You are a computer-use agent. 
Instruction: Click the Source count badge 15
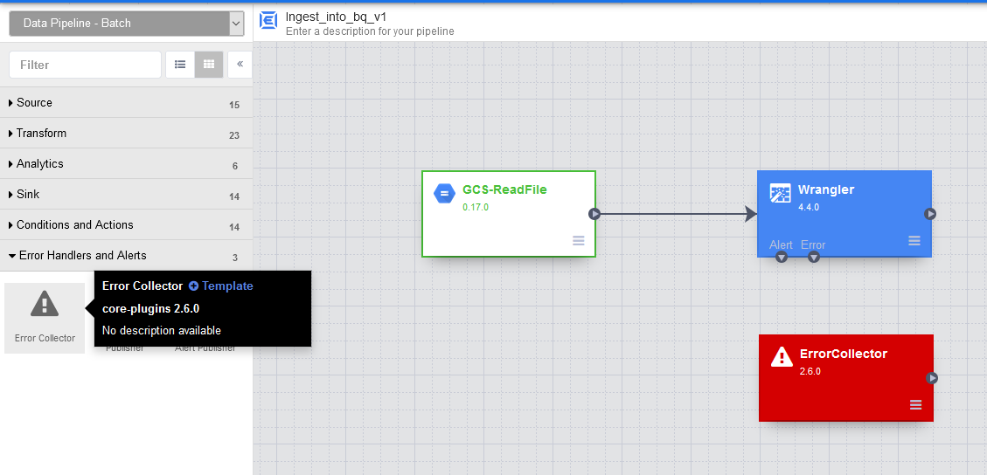[234, 105]
